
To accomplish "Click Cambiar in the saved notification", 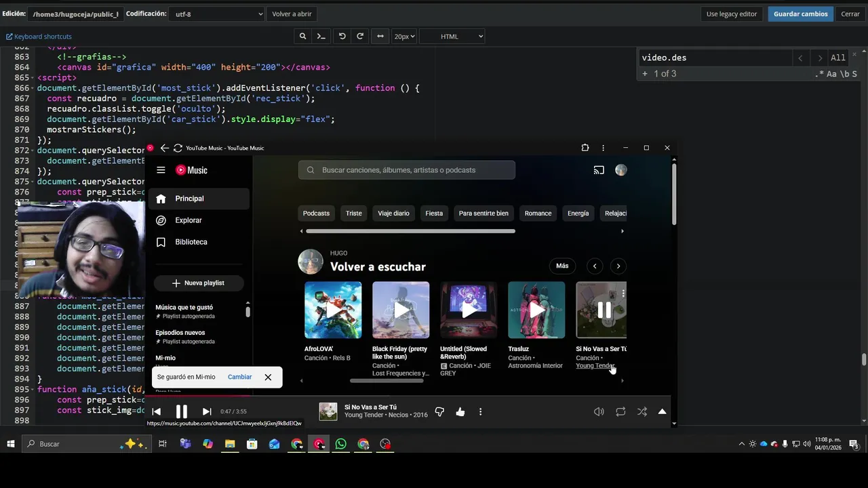I will (x=239, y=377).
